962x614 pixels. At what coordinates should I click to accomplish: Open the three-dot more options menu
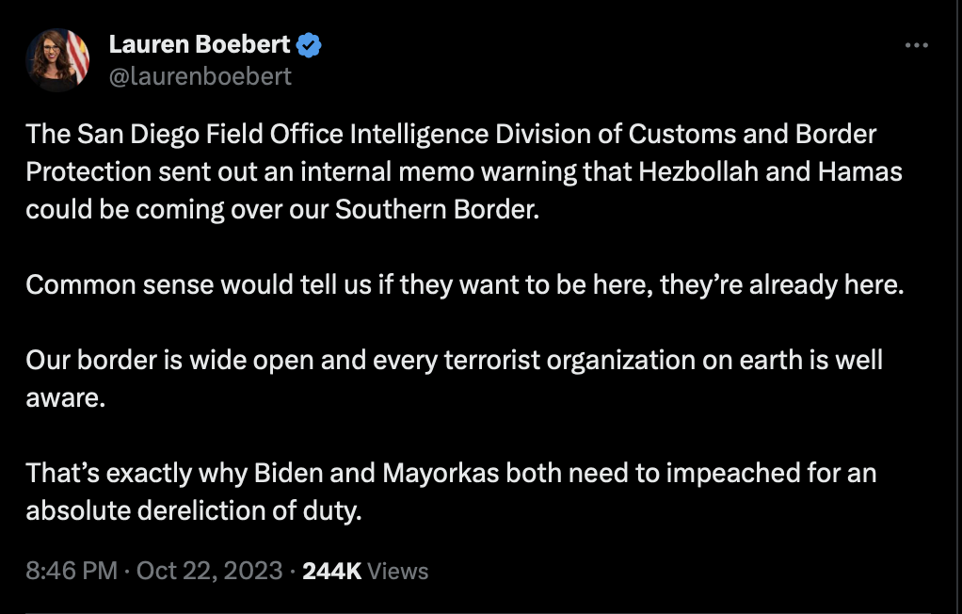pyautogui.click(x=915, y=46)
